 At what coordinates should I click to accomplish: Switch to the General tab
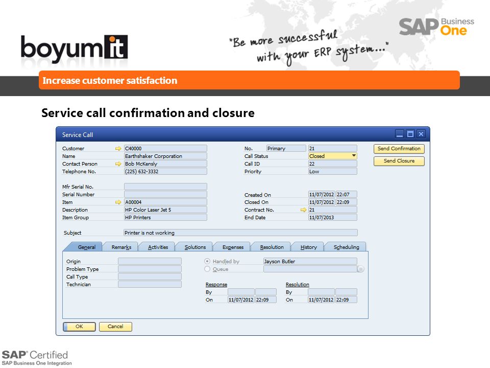pos(87,247)
